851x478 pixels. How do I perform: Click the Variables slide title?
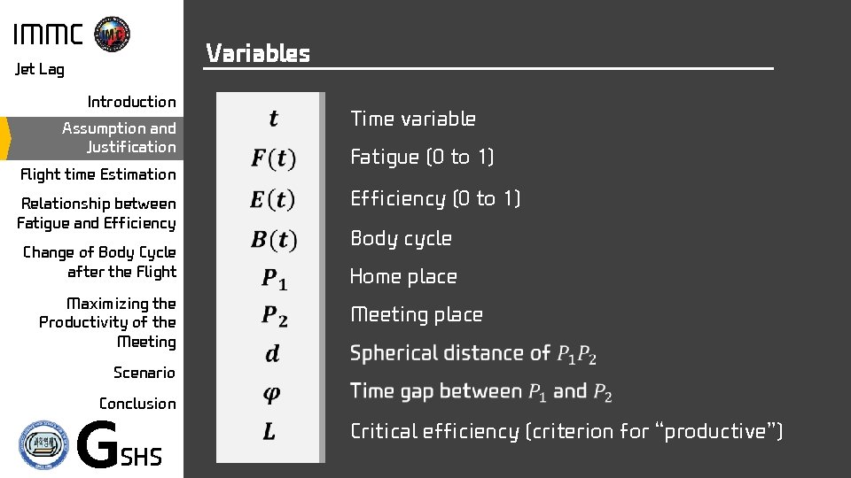pos(258,54)
